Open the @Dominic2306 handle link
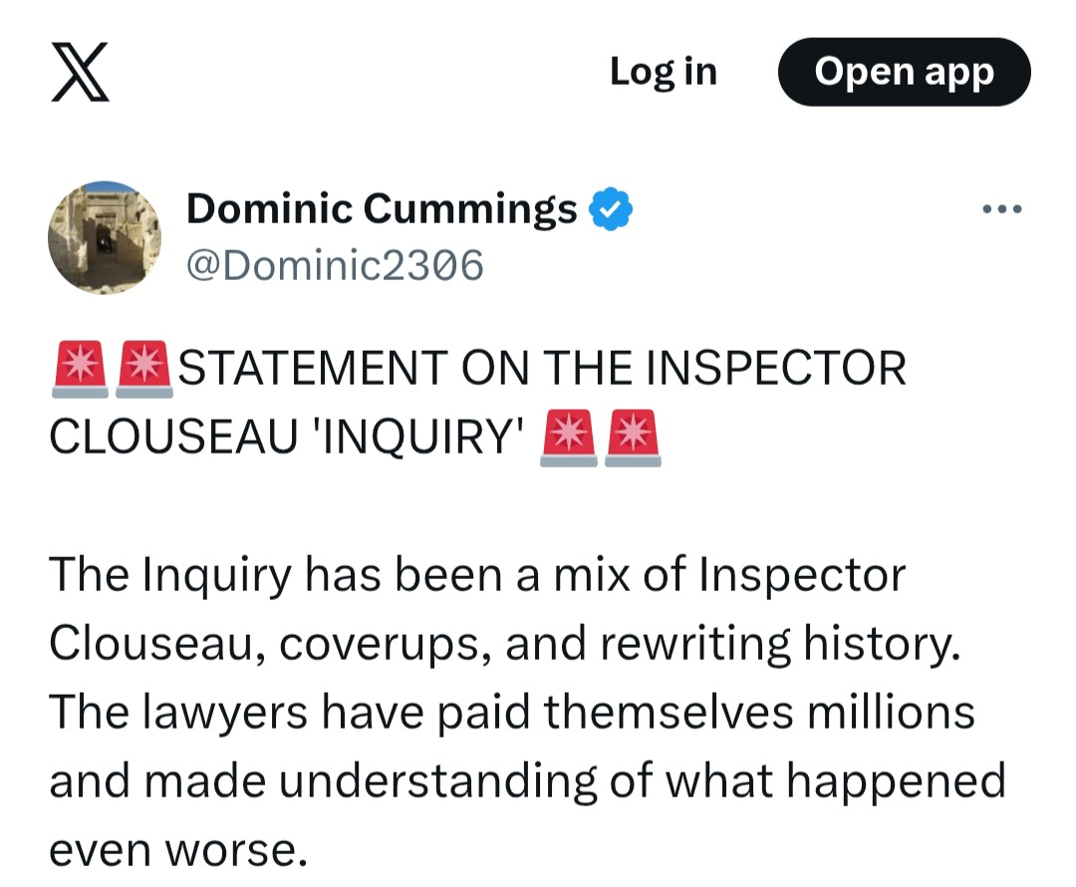Viewport: 1076px width, 887px height. 335,265
